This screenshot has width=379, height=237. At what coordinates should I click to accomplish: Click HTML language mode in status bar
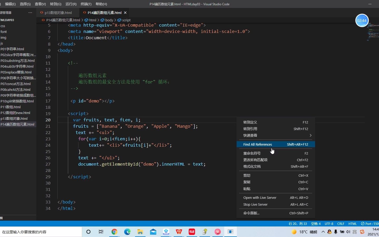coord(353,224)
